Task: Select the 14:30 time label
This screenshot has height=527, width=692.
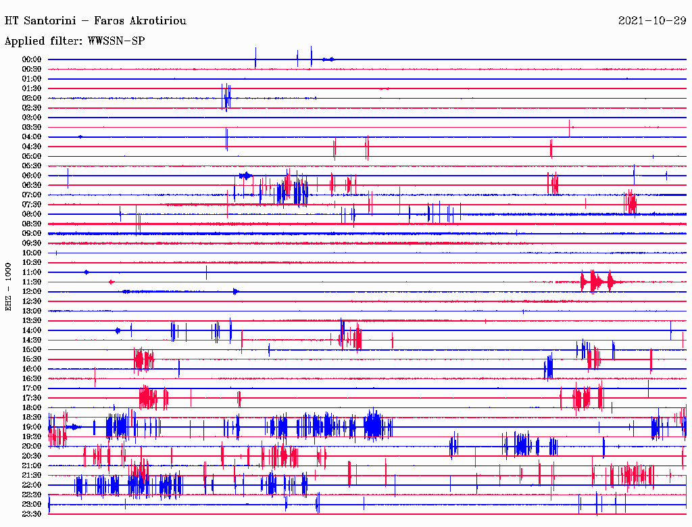Action: click(32, 340)
